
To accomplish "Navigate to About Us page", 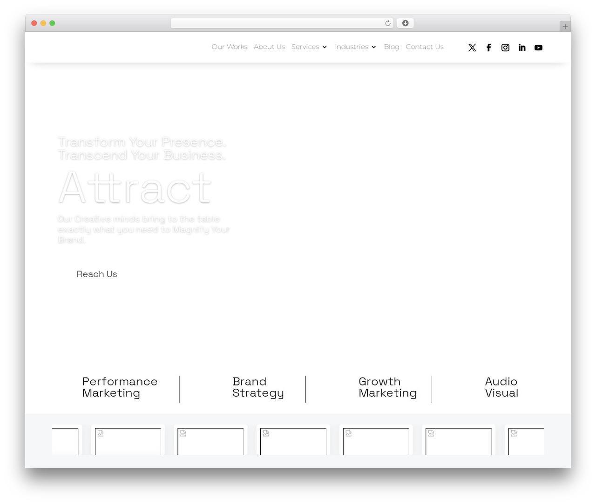I will (270, 47).
